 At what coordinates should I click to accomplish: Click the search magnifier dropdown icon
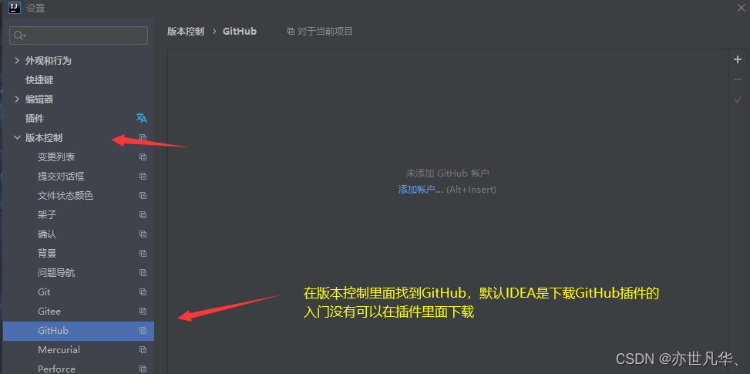[x=19, y=35]
